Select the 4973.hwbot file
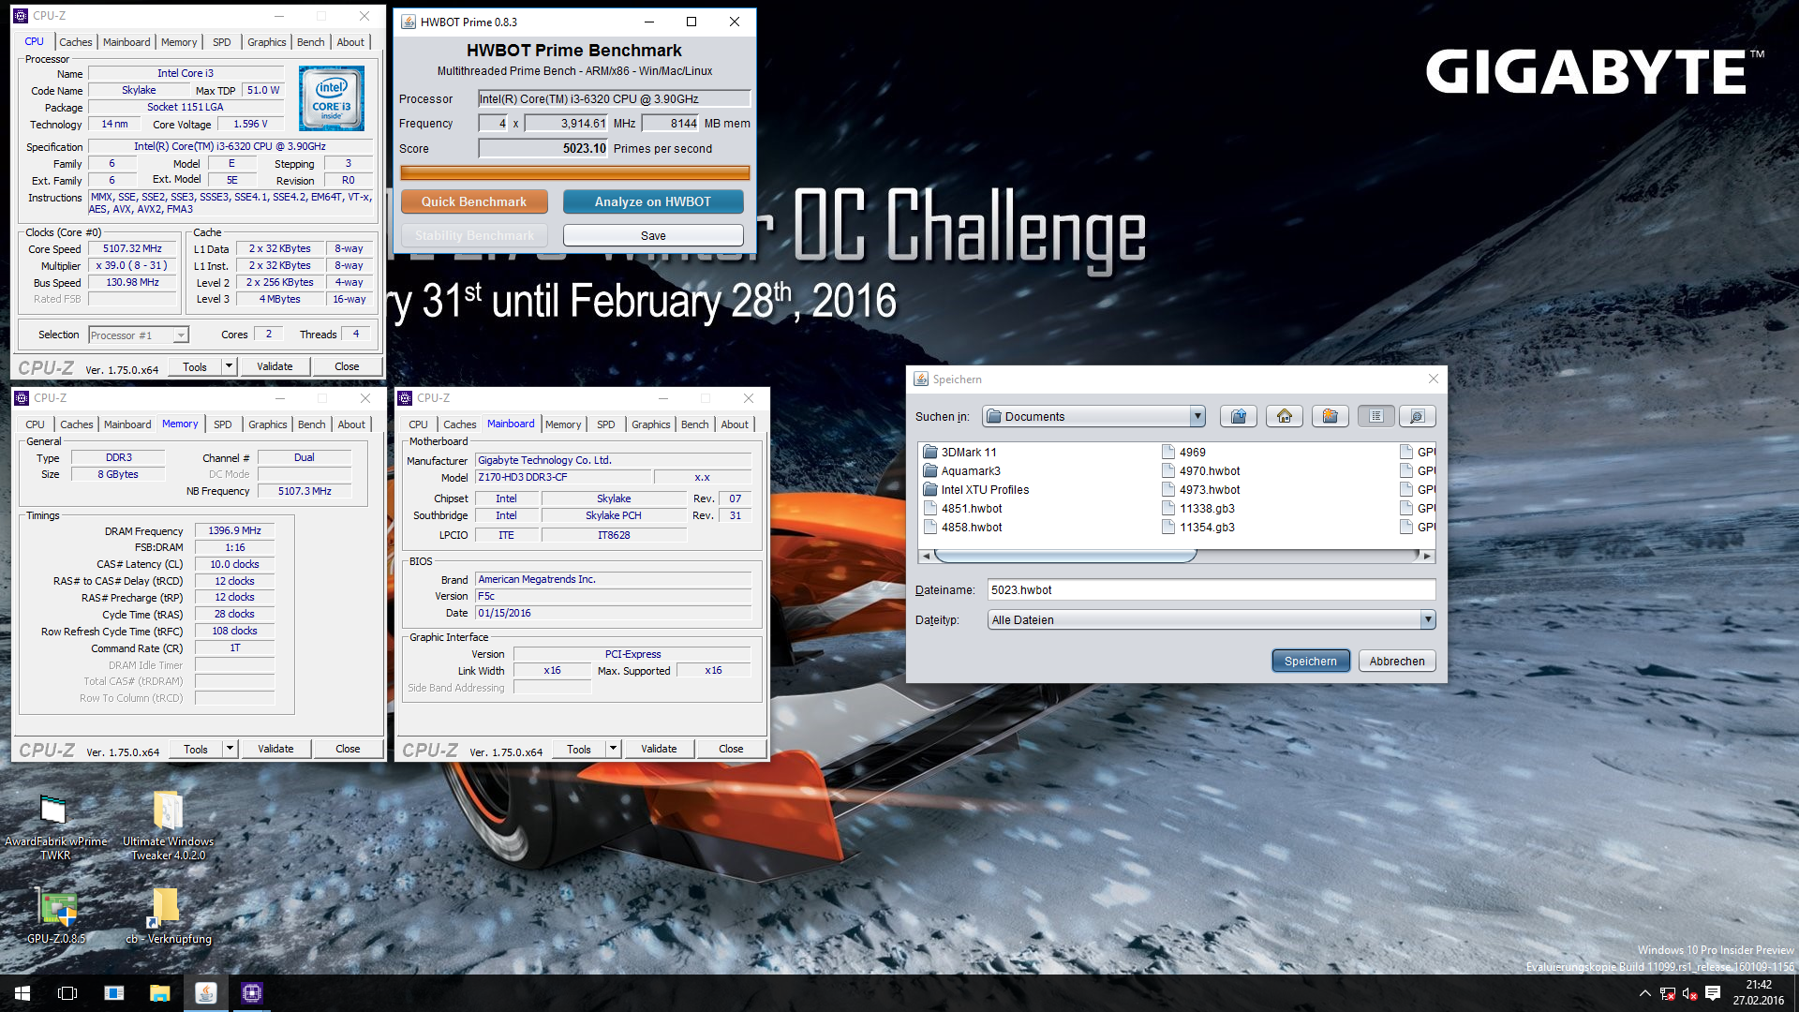The height and width of the screenshot is (1012, 1799). [x=1201, y=489]
